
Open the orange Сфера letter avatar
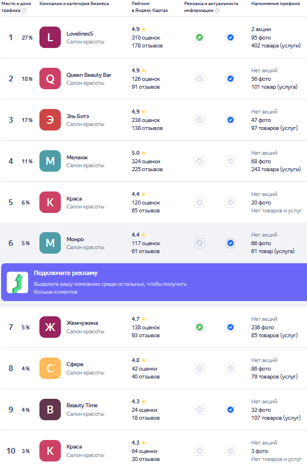[50, 368]
